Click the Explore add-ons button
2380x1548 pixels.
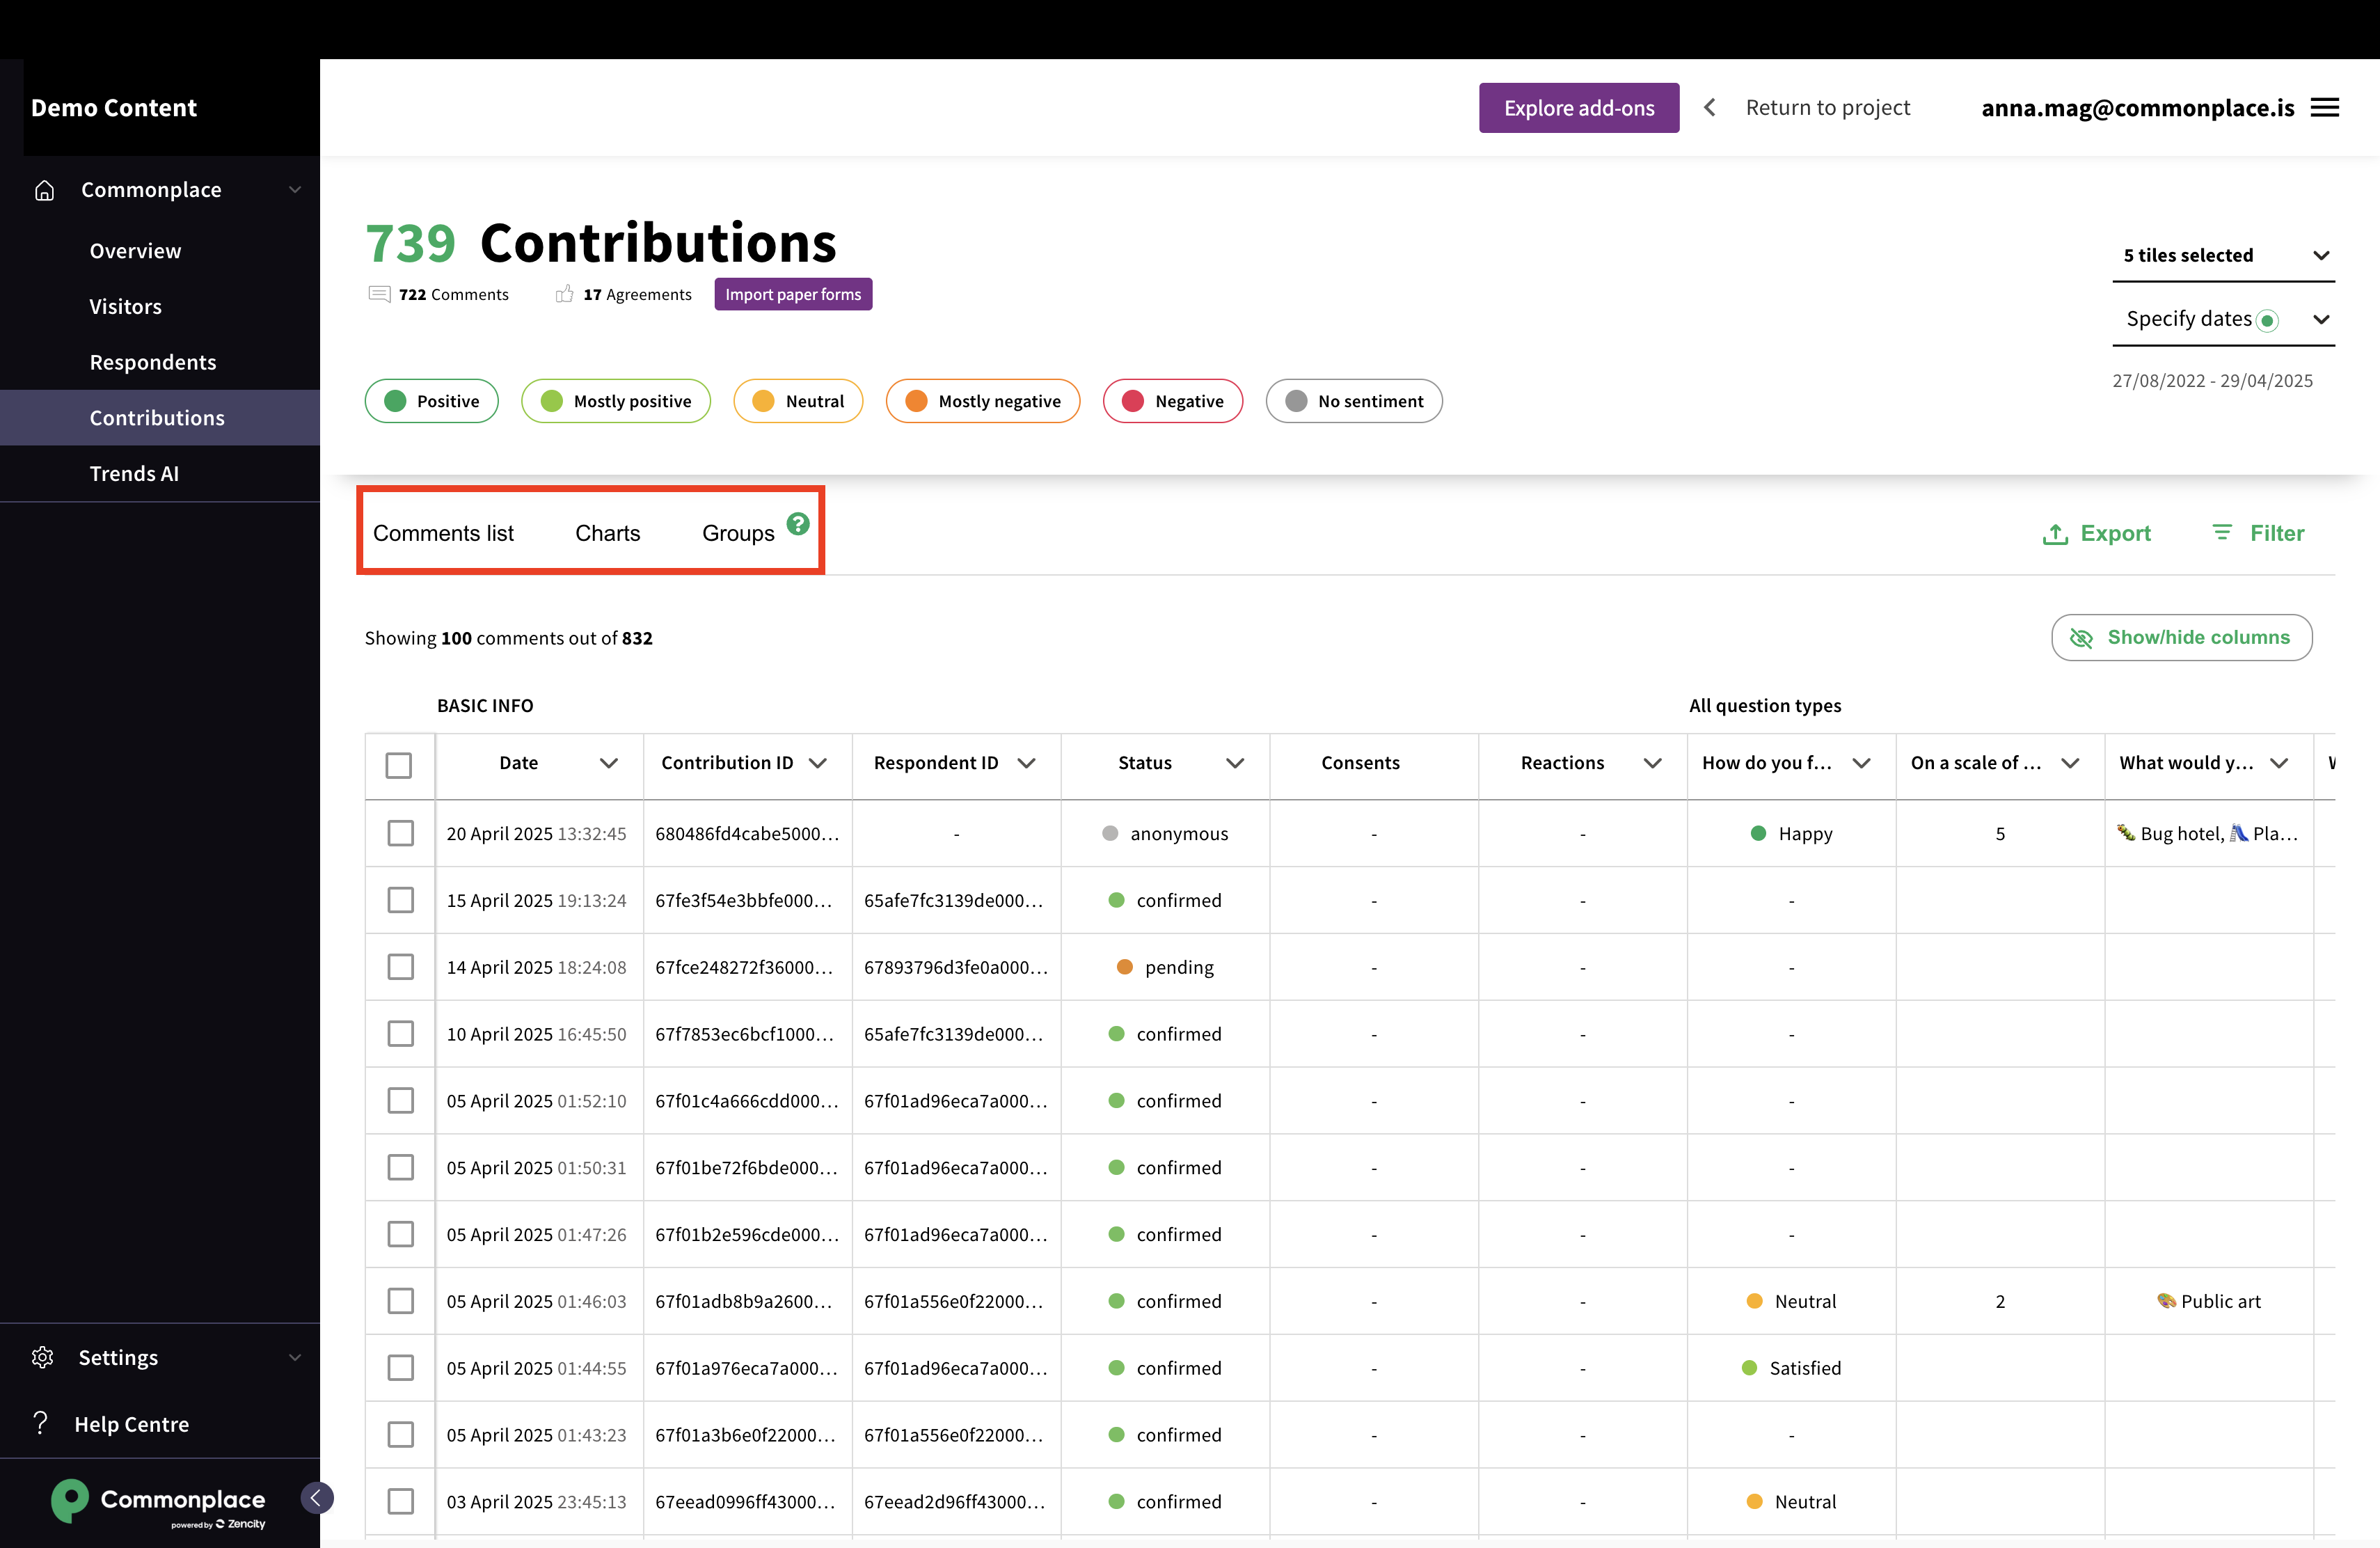1578,108
